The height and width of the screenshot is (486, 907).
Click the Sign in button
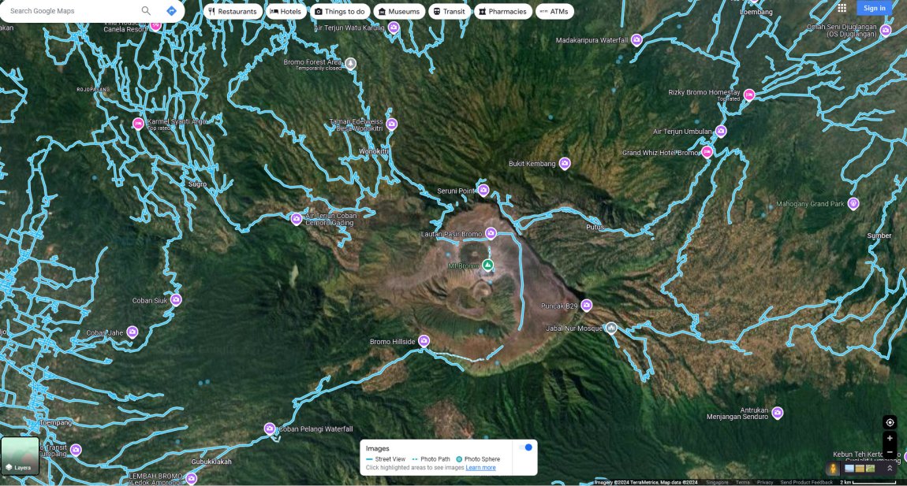[x=874, y=8]
